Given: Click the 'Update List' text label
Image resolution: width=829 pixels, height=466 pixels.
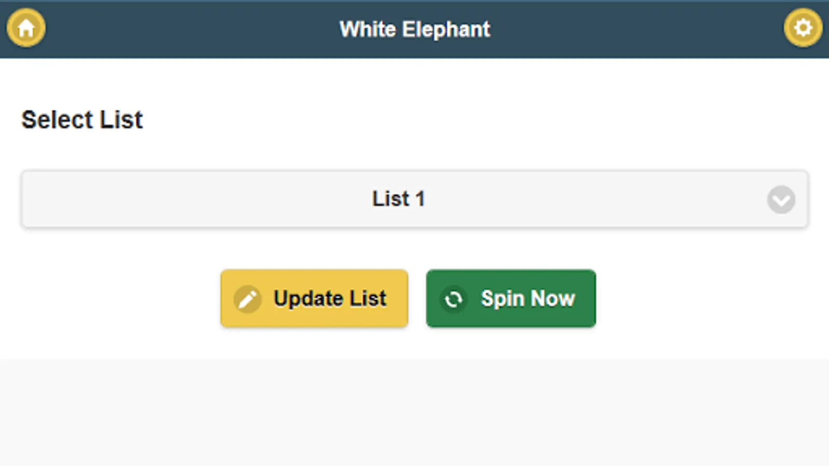Looking at the screenshot, I should click(330, 299).
